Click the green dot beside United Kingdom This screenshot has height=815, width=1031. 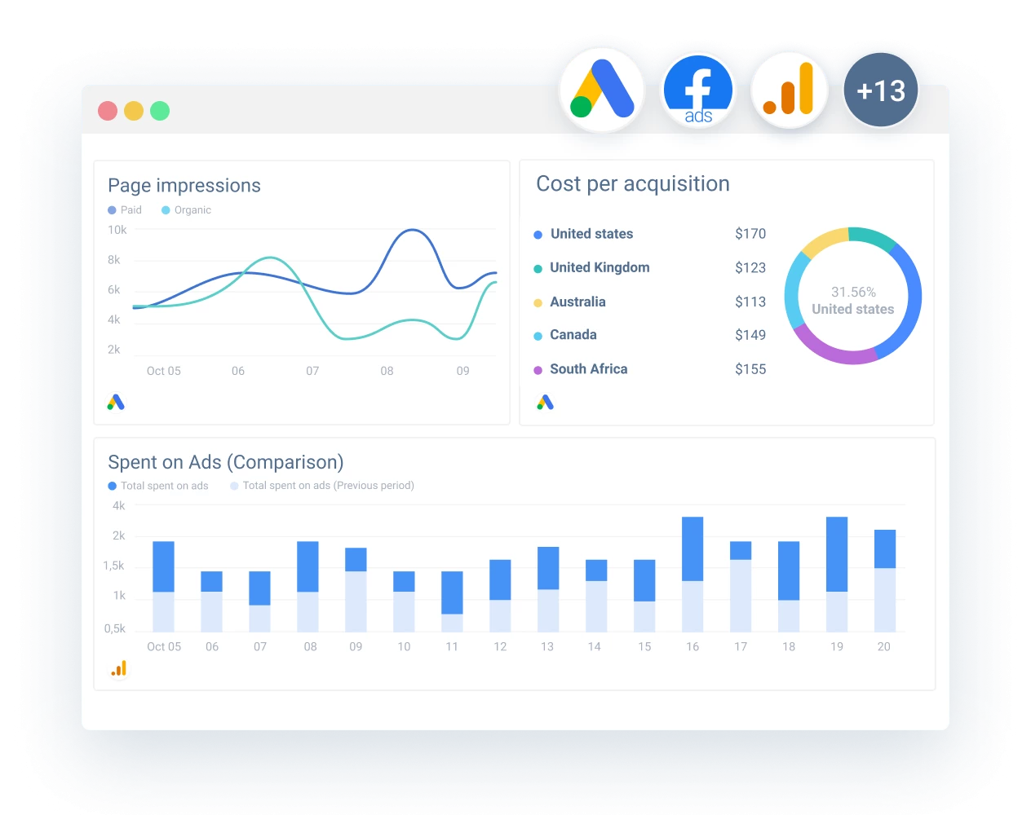pyautogui.click(x=537, y=267)
